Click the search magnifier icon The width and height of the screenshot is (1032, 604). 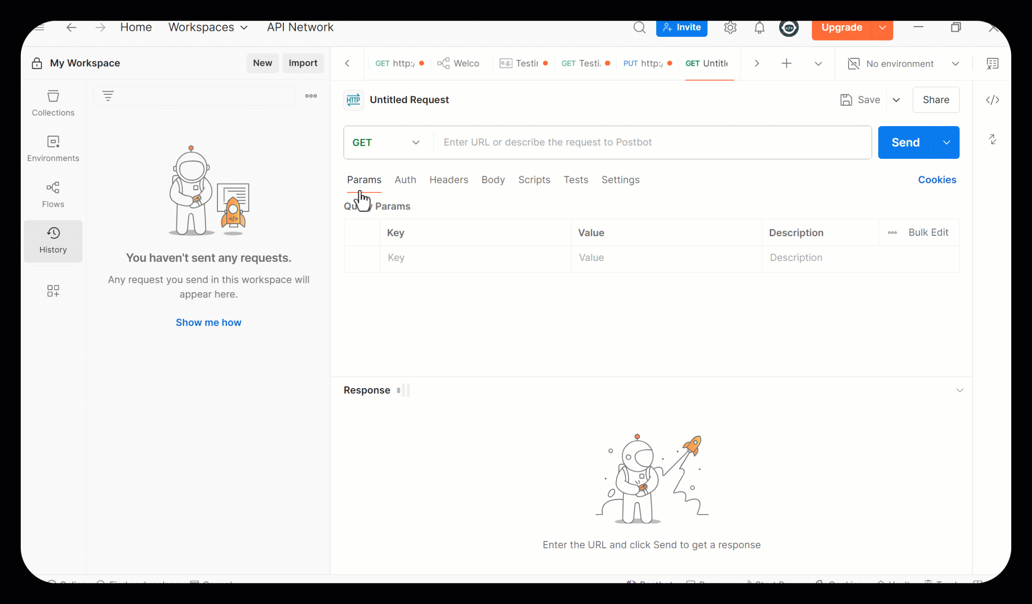[x=639, y=28]
